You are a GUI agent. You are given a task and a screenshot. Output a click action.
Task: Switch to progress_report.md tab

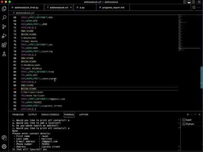coord(113,8)
